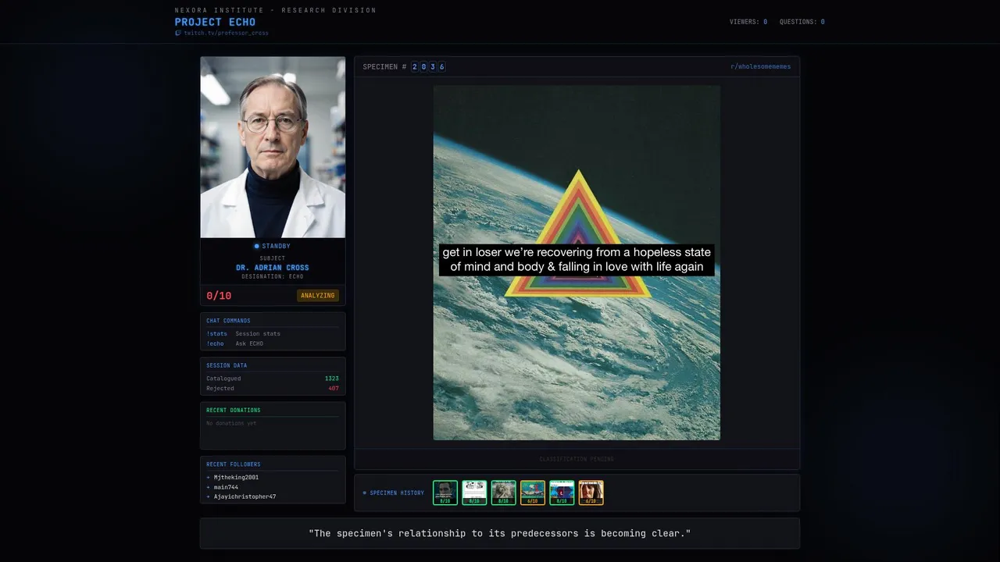Click the DR. ADRIAN CROSS name

pyautogui.click(x=273, y=268)
